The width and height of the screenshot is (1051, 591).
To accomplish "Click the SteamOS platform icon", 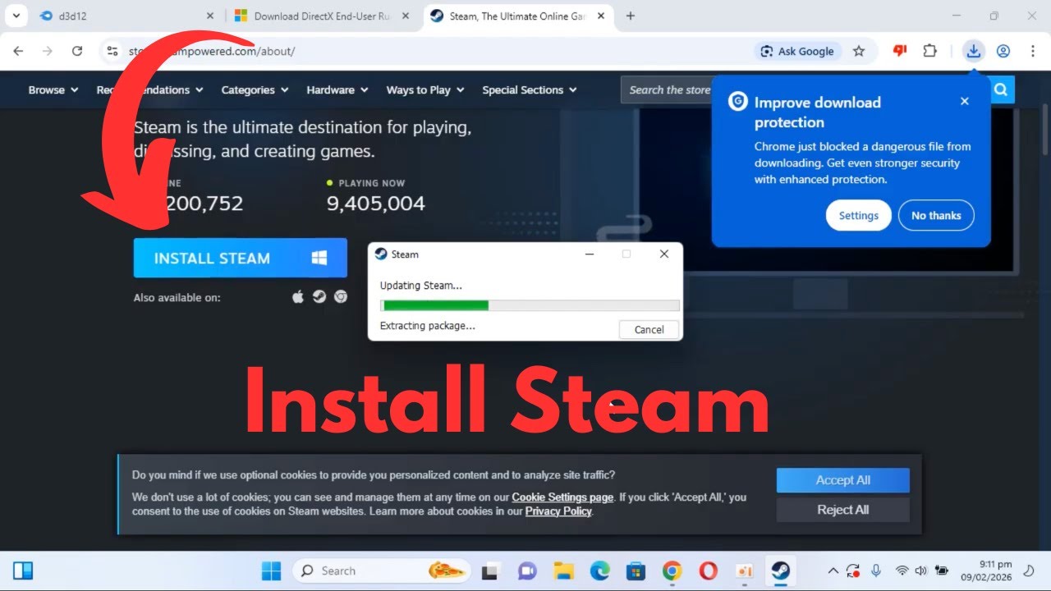I will (x=319, y=297).
